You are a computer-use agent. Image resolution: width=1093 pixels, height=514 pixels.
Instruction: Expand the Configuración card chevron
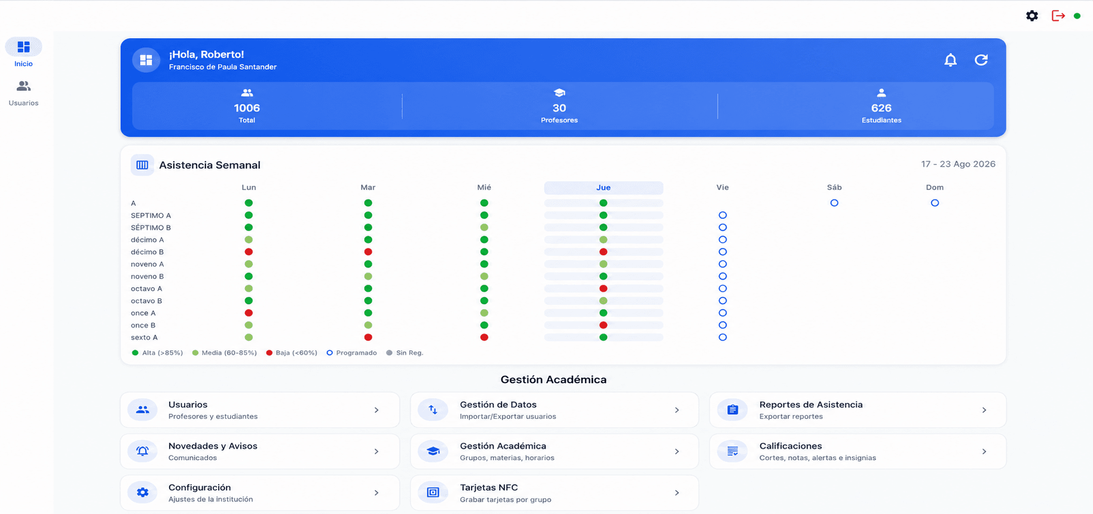[x=376, y=493]
